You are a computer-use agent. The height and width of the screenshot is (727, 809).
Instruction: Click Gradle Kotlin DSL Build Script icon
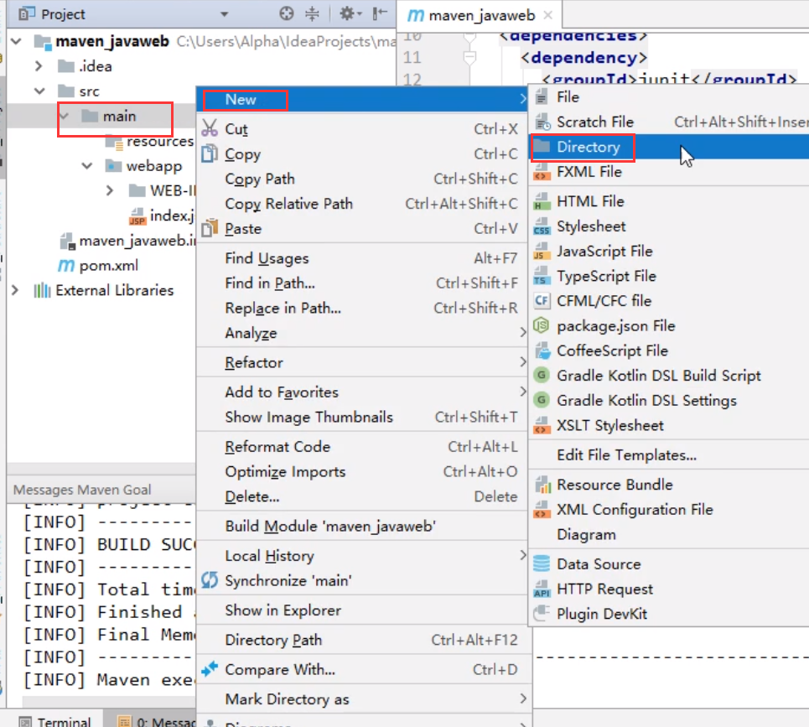coord(542,375)
